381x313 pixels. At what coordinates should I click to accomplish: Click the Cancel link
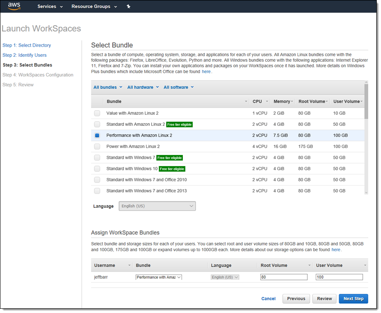(268, 299)
